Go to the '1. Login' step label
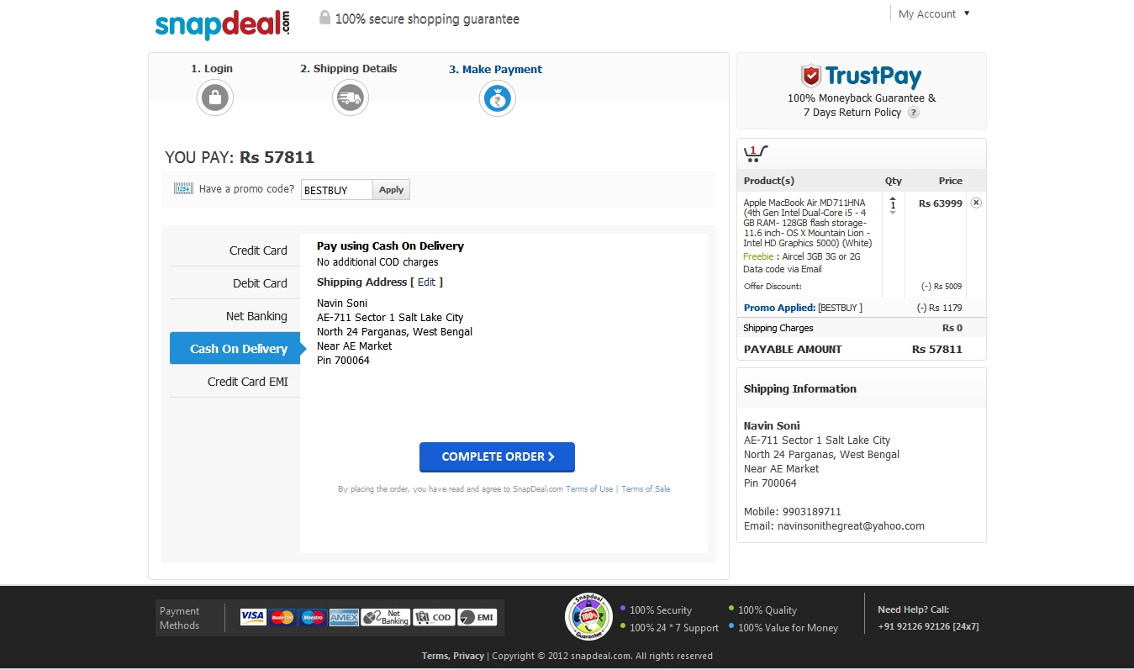1134x670 pixels. tap(212, 69)
